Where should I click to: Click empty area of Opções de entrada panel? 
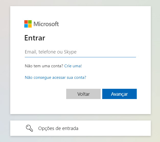(x=114, y=128)
